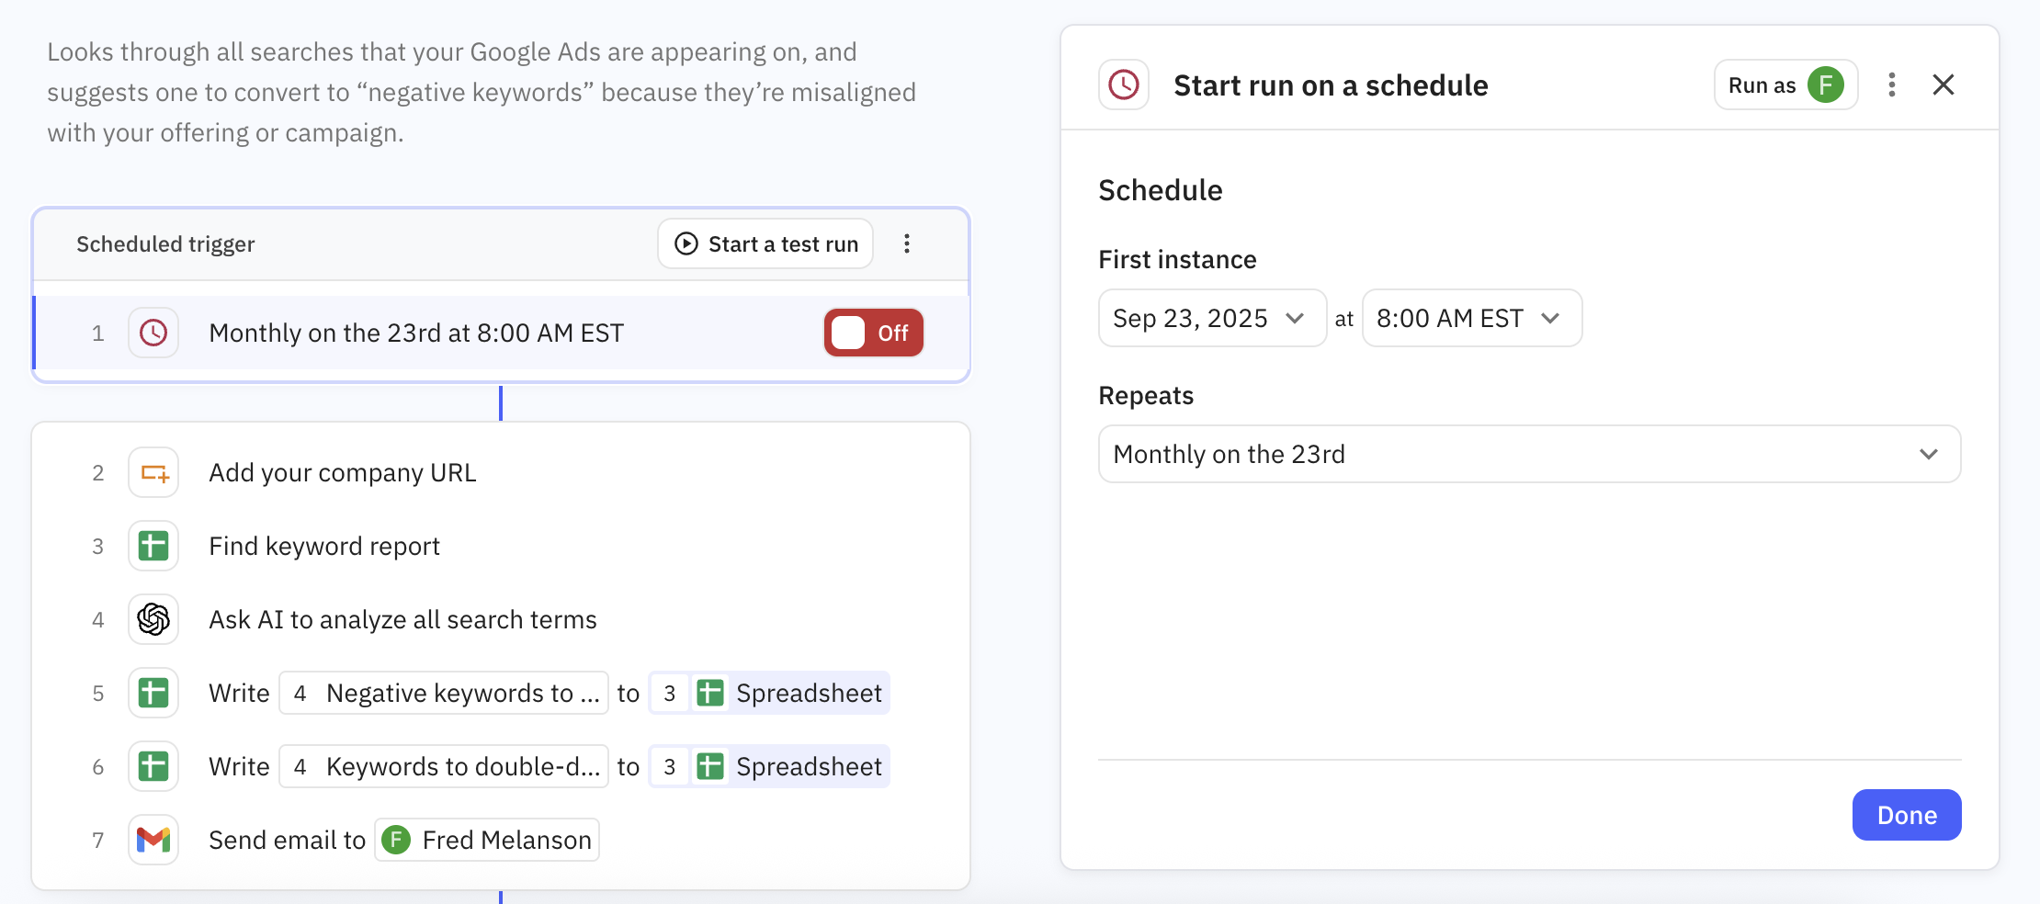Expand the Repeats Monthly on the 23rd dropdown

pyautogui.click(x=1529, y=455)
